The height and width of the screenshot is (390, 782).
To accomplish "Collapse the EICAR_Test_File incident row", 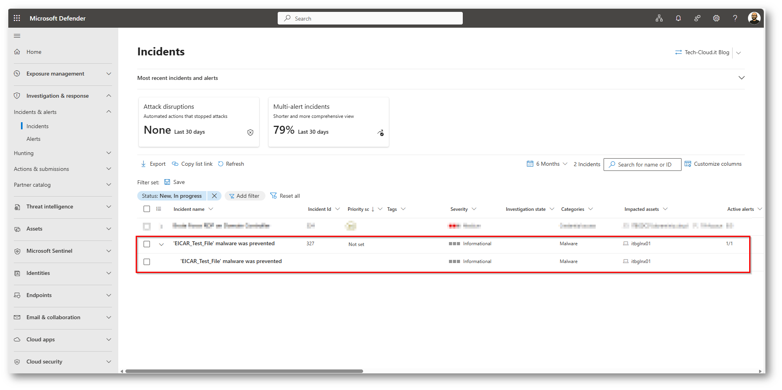I will (161, 244).
